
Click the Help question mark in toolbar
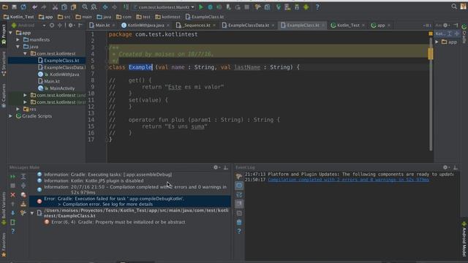(317, 7)
